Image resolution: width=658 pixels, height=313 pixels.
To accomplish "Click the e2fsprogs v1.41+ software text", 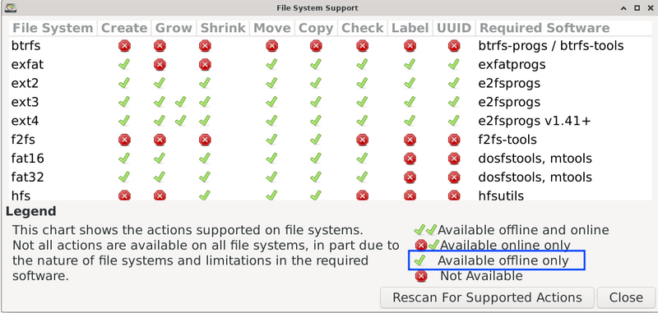I will tap(534, 121).
